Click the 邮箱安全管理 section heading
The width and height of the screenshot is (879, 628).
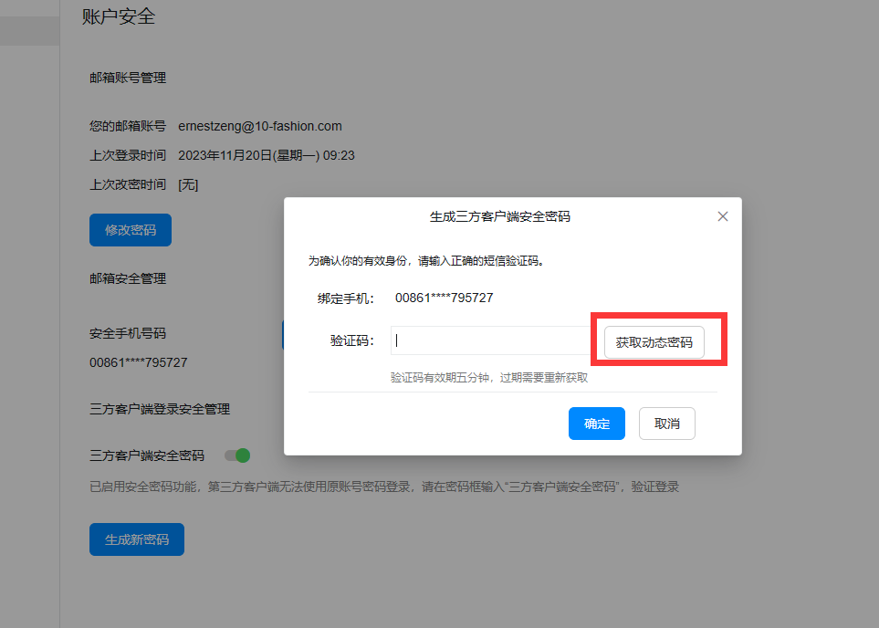[128, 278]
